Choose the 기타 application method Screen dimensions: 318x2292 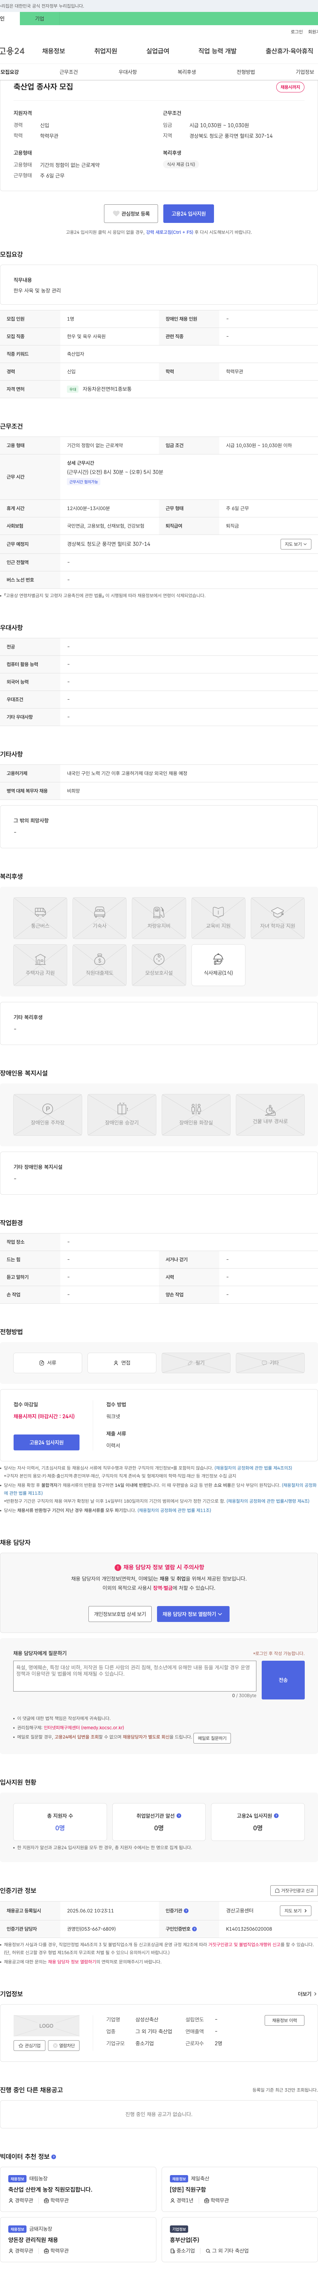pos(270,1362)
